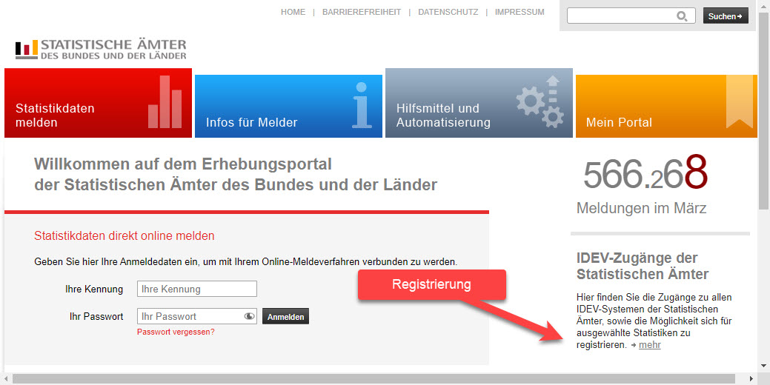Click IDEV-Zugänge der Statistischen Ämter heading
770x385 pixels.
coord(643,266)
